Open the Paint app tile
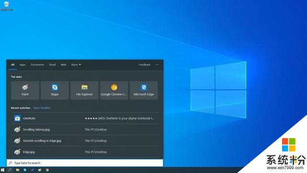This screenshot has height=173, width=307. [25, 91]
